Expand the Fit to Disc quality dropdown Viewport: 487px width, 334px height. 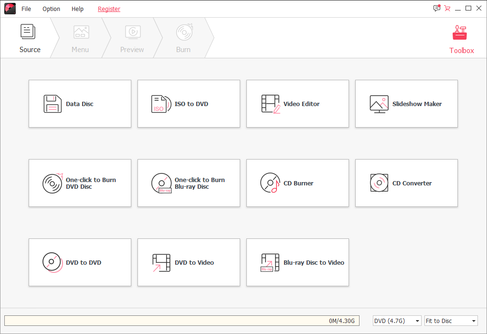tap(451, 321)
